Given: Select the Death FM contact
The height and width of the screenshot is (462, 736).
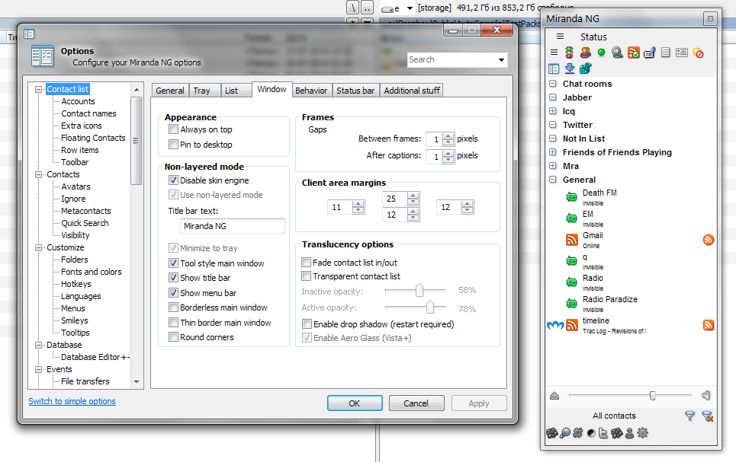Looking at the screenshot, I should click(x=599, y=193).
